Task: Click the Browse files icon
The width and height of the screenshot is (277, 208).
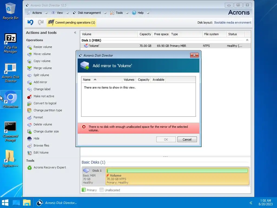Action: [x=29, y=145]
